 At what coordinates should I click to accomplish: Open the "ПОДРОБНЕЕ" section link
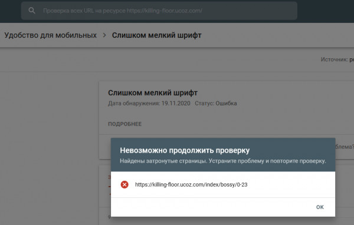[x=125, y=124]
